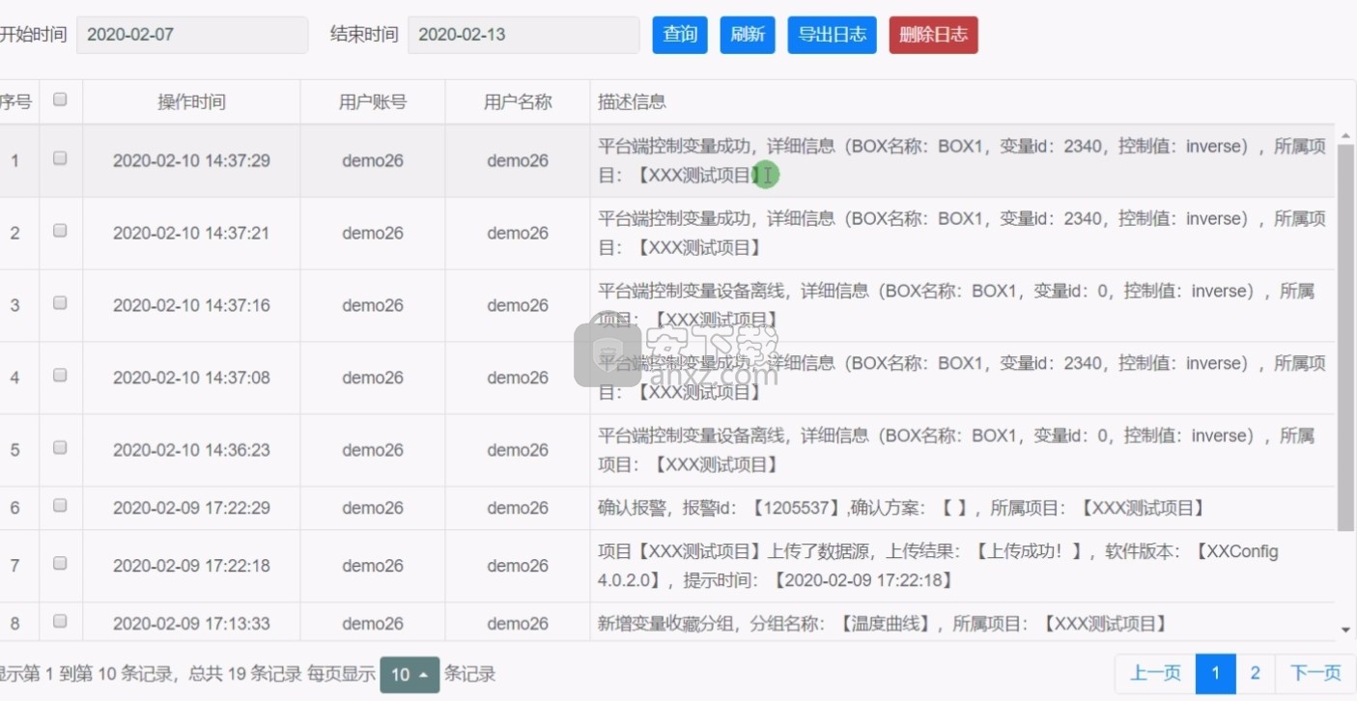Viewport: 1357px width, 701px height.
Task: Check the checkbox for row 6
Action: 60,506
